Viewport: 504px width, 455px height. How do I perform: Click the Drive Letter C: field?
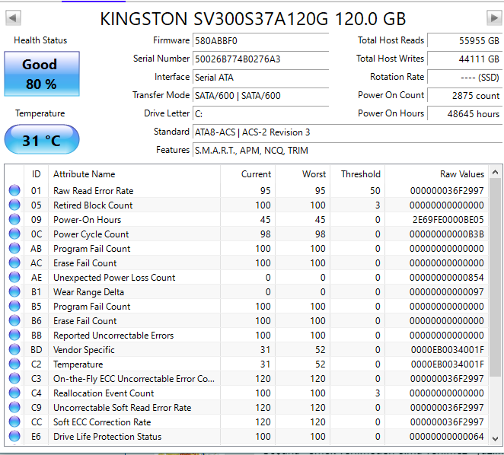tap(260, 114)
